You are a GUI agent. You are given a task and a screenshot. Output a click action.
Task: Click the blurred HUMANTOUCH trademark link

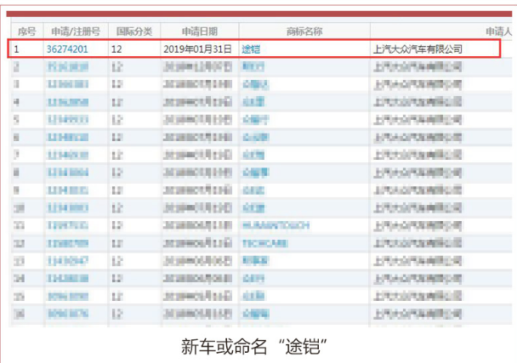pyautogui.click(x=276, y=225)
